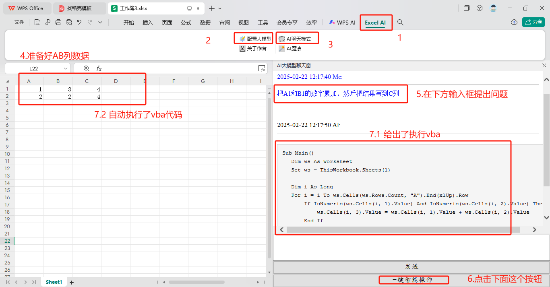Launch AI魔法 from the ribbon
Viewport: 550px width, 287px height.
(x=290, y=49)
